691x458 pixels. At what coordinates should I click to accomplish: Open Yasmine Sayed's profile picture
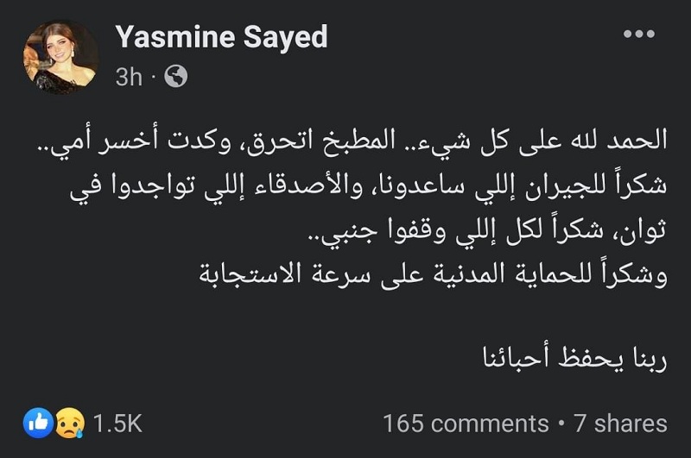click(x=60, y=57)
